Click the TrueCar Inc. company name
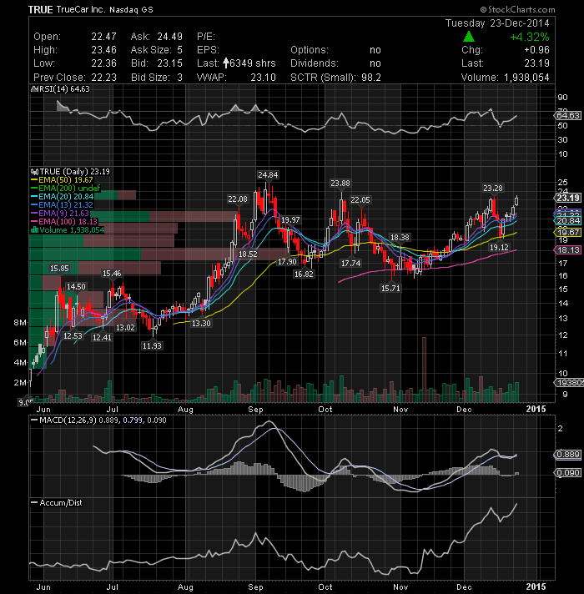 pos(80,9)
